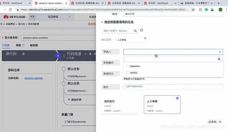Viewport: 228px width, 132px height.
Task: Remove selected task 人工审核 with the x
Action: (145, 38)
